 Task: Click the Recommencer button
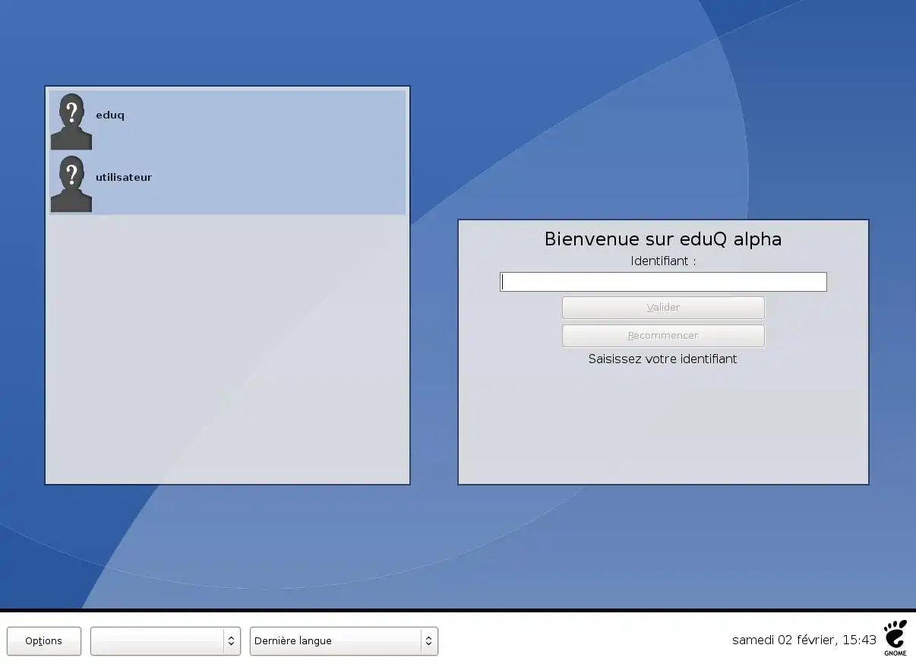pyautogui.click(x=663, y=336)
